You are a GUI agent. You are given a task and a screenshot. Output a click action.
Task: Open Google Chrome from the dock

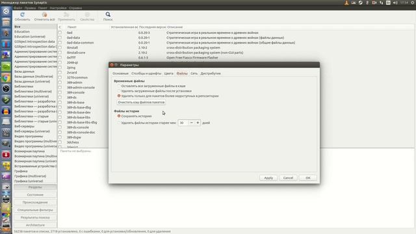(x=6, y=78)
